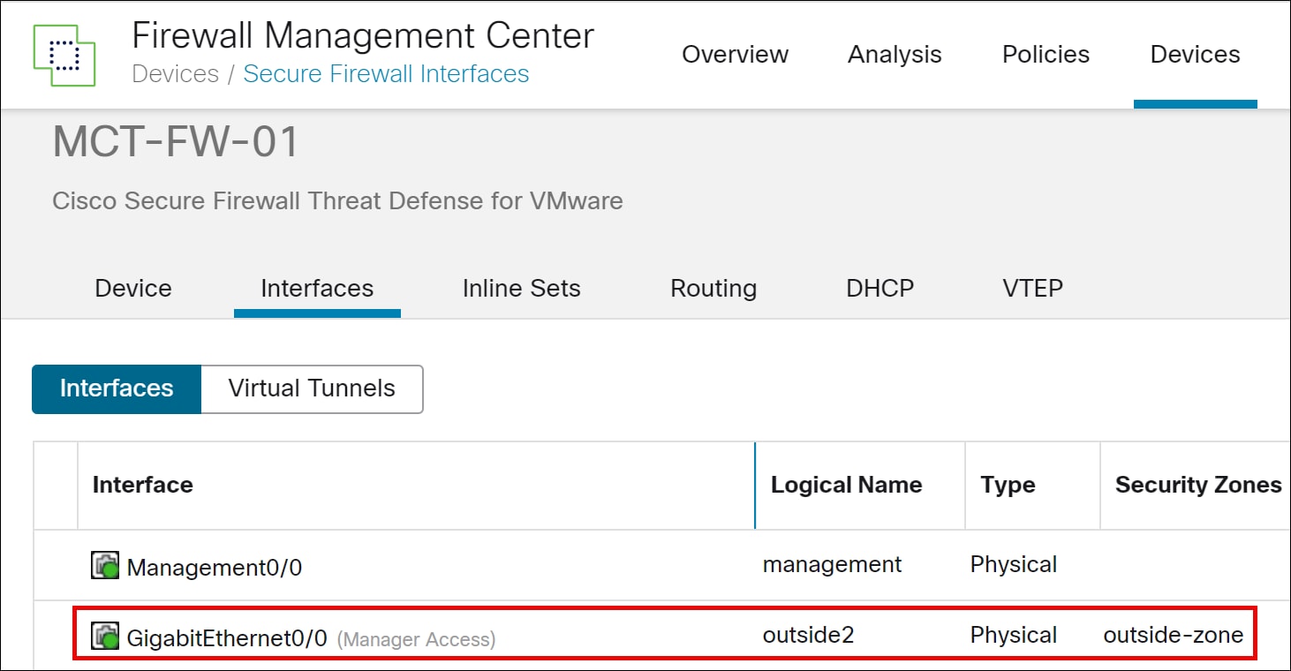
Task: Click the GigabitEthernet0/0 interface status icon
Action: [x=105, y=636]
